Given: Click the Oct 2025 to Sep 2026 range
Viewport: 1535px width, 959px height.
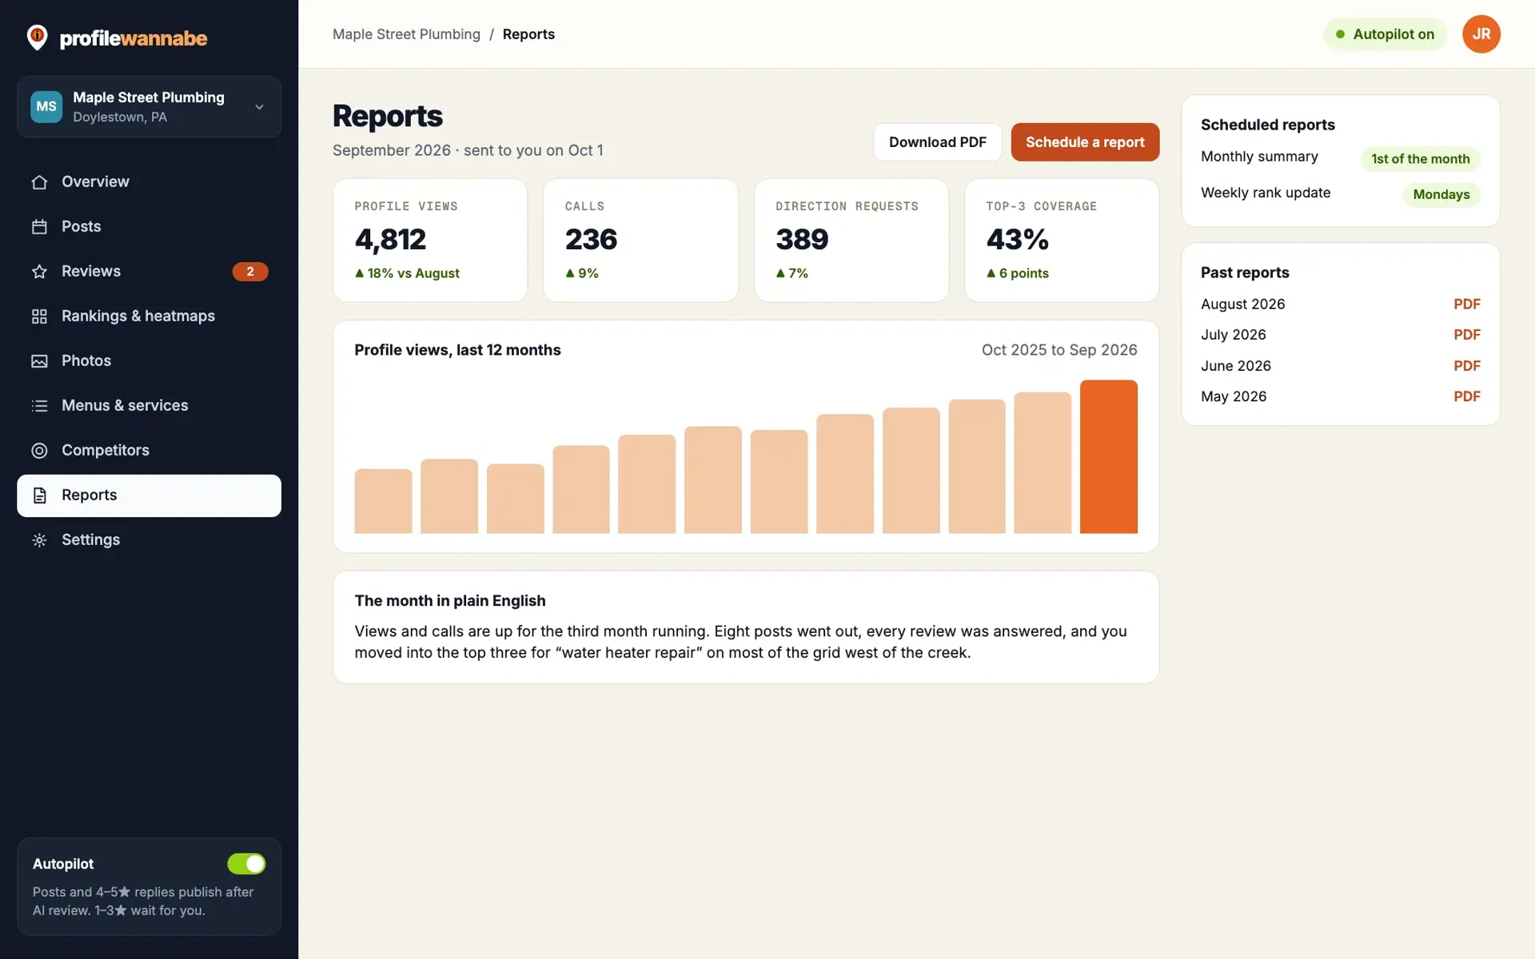Looking at the screenshot, I should coord(1059,350).
